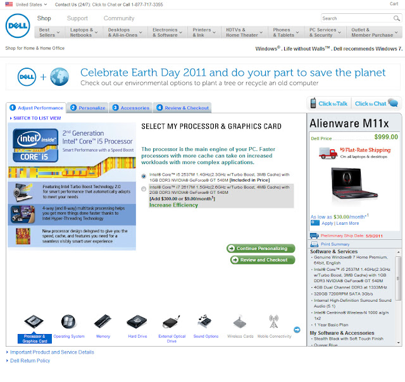The image size is (405, 382).
Task: Click inside the Search input field
Action: [357, 18]
